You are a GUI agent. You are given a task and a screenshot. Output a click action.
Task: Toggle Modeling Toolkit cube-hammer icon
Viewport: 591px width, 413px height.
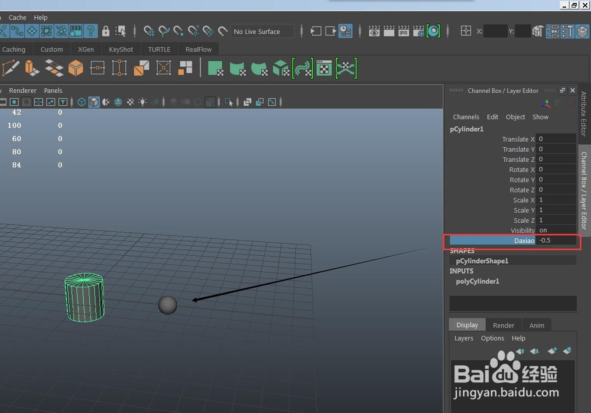point(538,31)
